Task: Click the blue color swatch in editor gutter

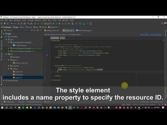Action: click(47, 51)
